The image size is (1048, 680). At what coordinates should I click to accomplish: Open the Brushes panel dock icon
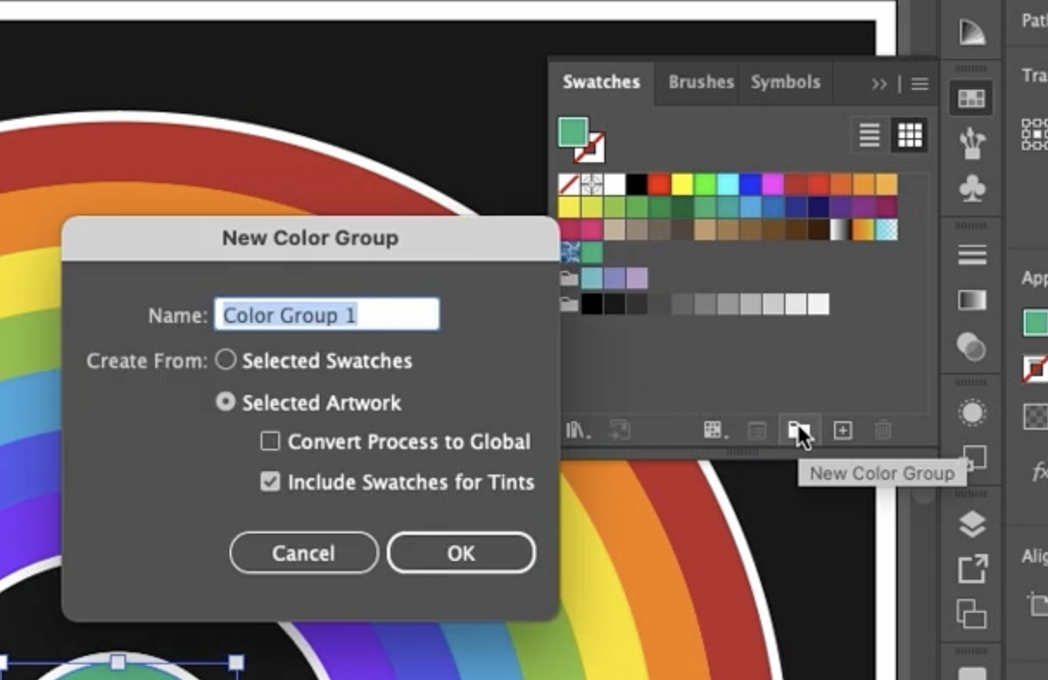(973, 142)
